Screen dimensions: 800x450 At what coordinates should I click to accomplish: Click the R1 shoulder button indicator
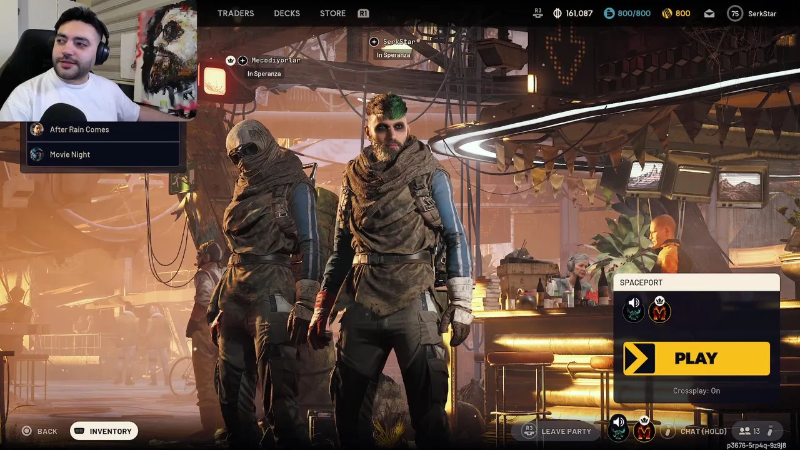(x=363, y=13)
